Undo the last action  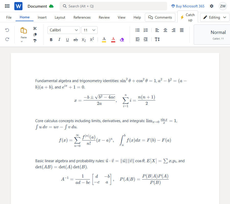[7, 30]
